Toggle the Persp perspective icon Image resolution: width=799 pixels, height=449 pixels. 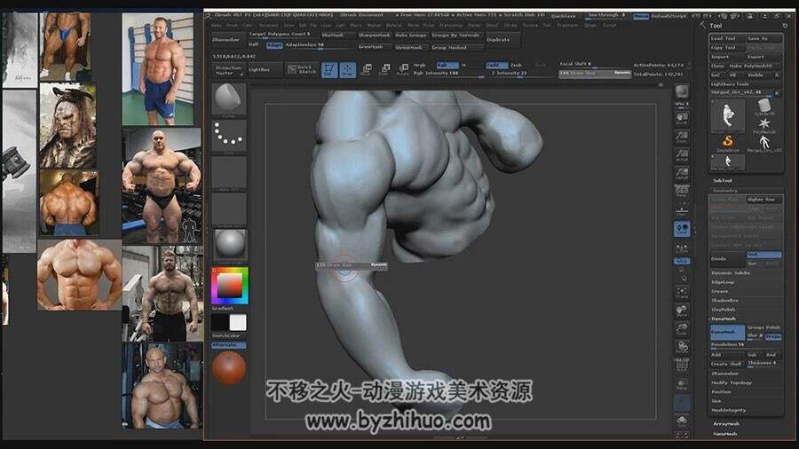coord(682,191)
